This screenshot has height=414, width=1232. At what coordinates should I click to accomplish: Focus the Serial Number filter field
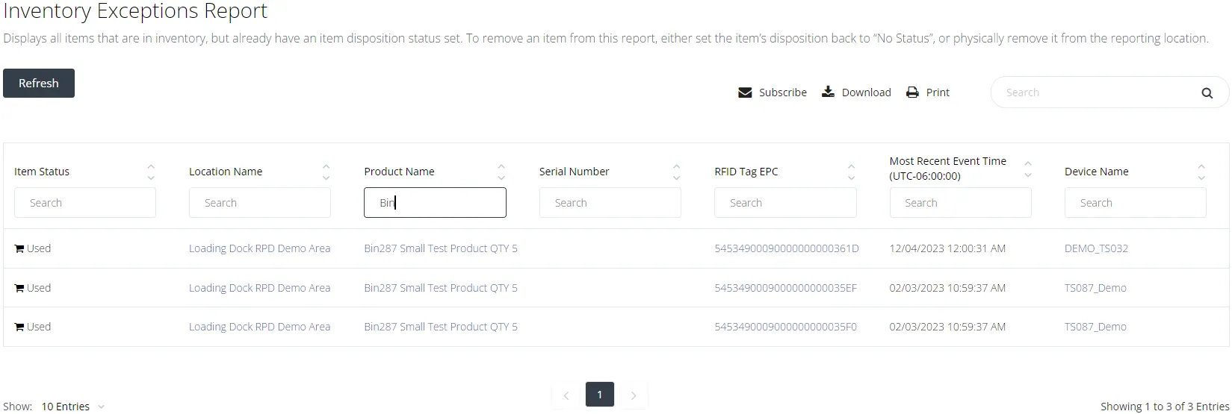click(610, 203)
